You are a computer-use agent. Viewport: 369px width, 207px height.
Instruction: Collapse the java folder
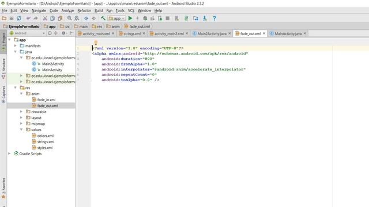pyautogui.click(x=16, y=52)
